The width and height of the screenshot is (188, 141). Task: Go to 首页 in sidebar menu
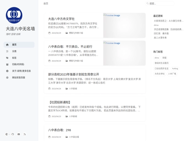[19, 45]
